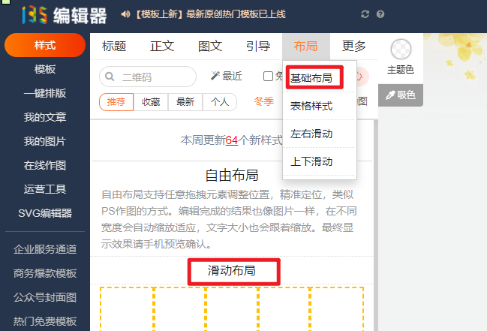Choose 左右滑动 from the dropdown
The width and height of the screenshot is (487, 331).
[311, 134]
